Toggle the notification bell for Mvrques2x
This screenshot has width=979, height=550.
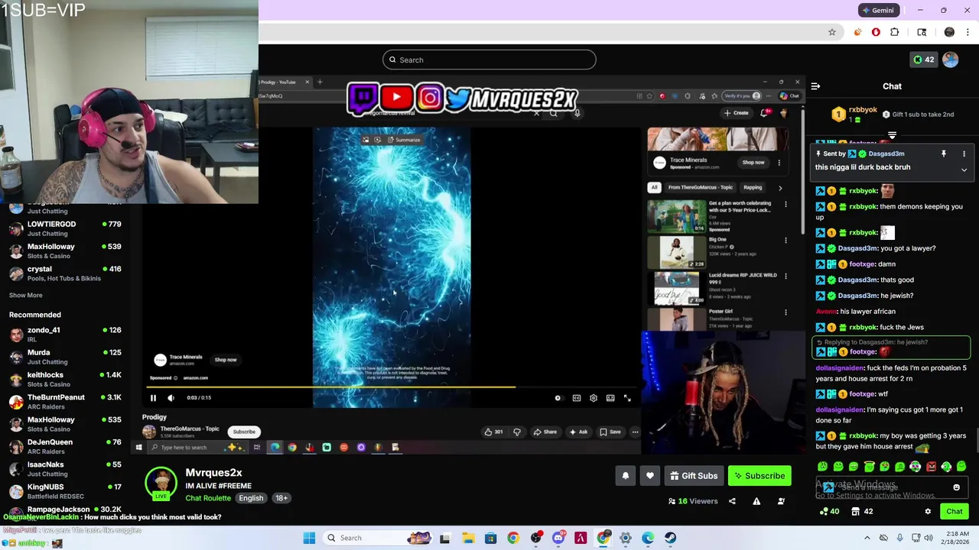[626, 476]
